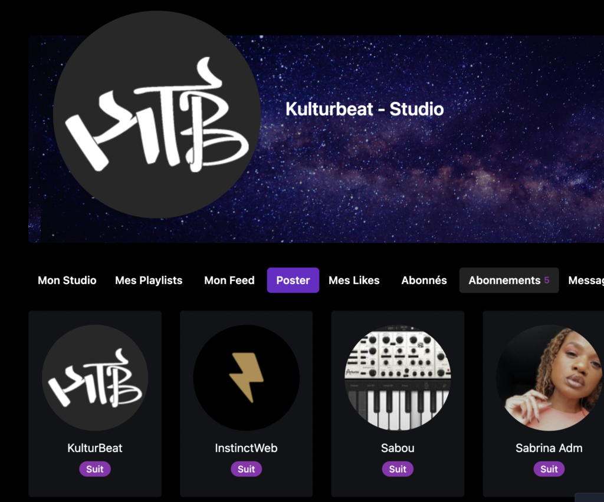Click the large KTB profile logo avatar

point(157,115)
